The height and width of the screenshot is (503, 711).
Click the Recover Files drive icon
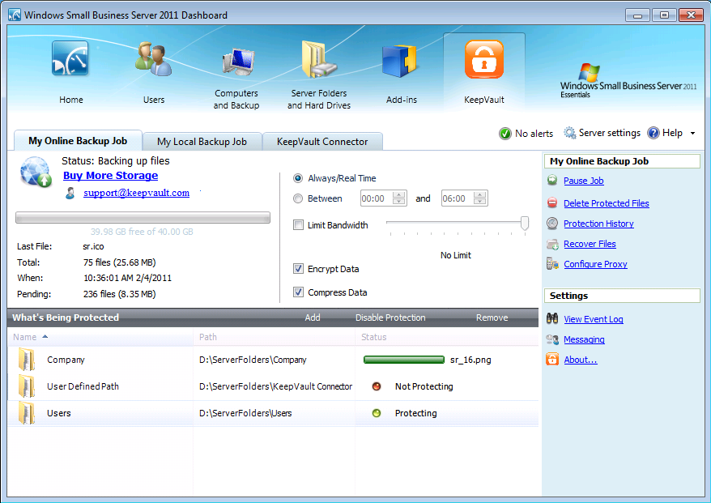pyautogui.click(x=552, y=244)
